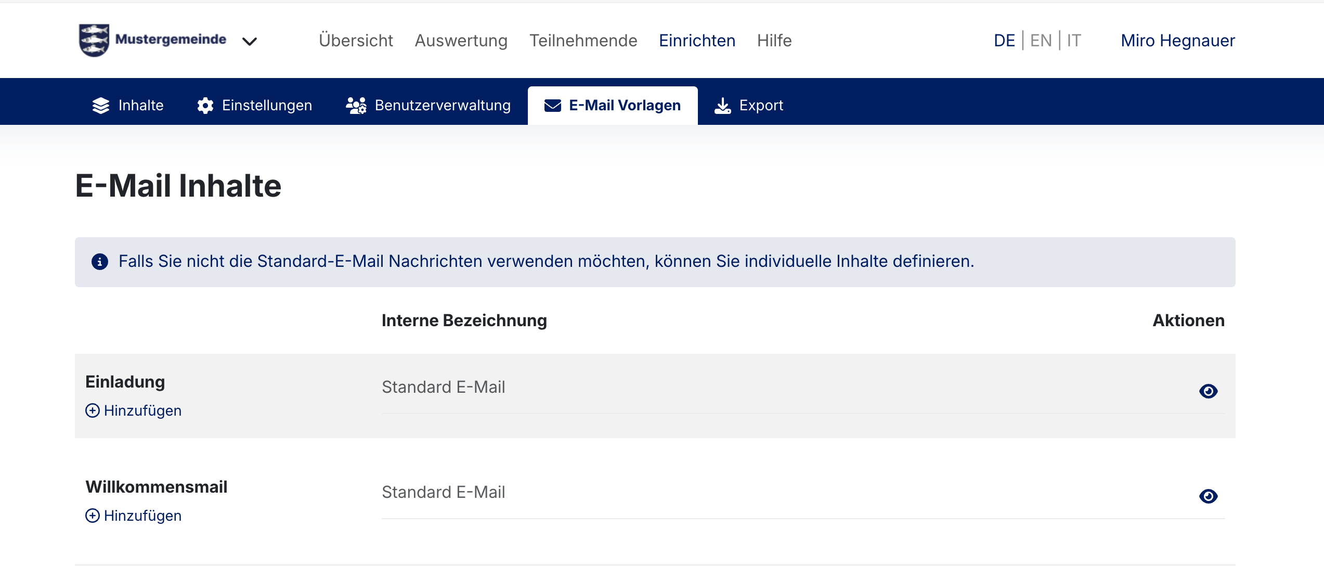Click the Willkommensmail row title
Image resolution: width=1324 pixels, height=566 pixels.
[x=157, y=487]
